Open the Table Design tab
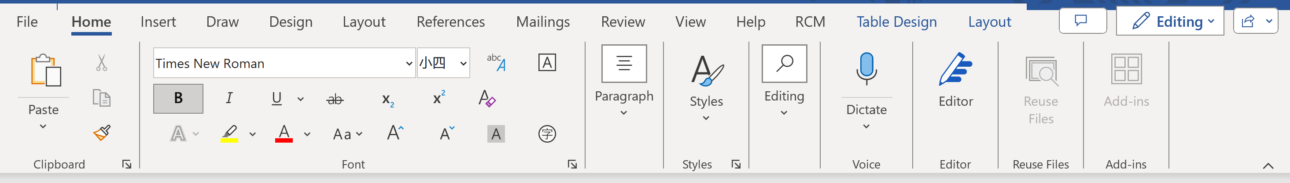 coord(896,22)
